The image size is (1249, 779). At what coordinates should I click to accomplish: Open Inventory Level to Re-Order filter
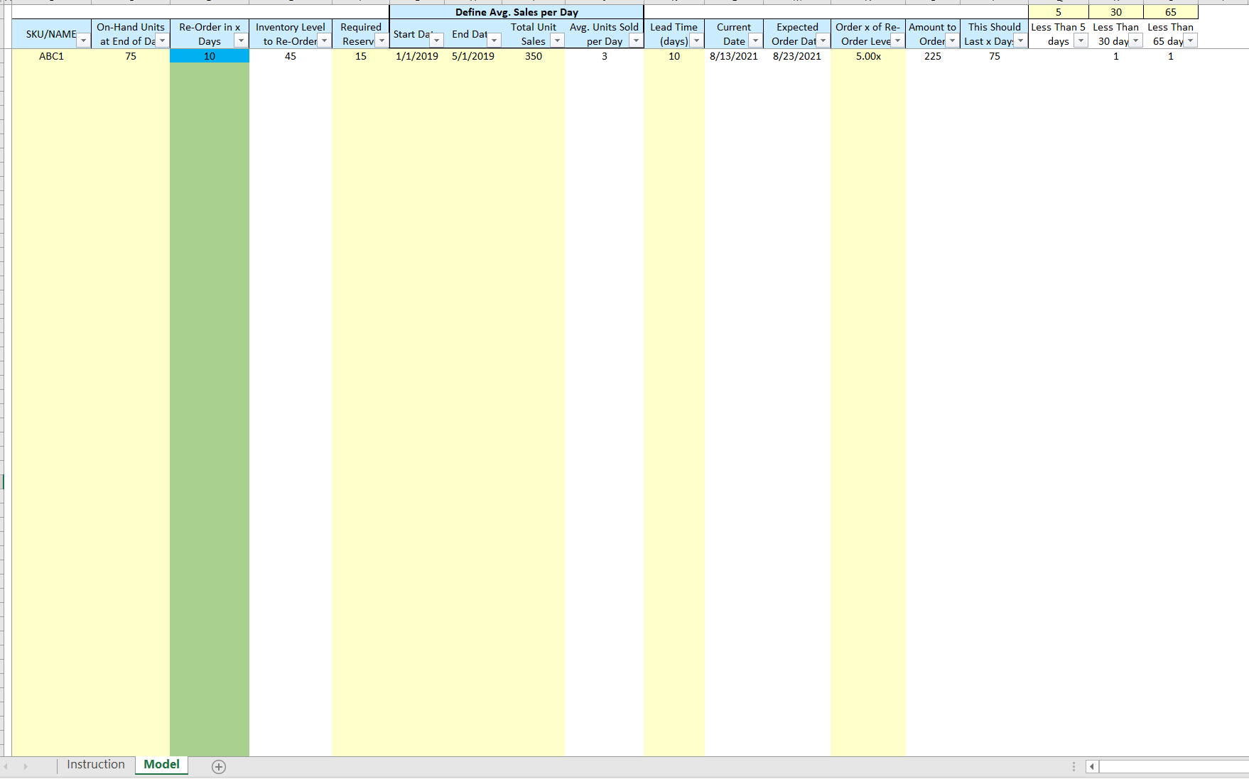324,41
